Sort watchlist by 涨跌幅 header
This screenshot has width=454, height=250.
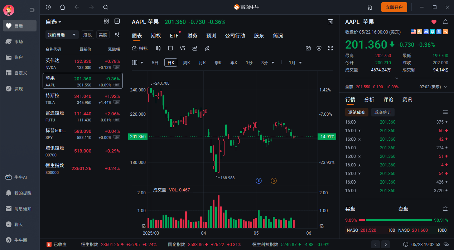coord(114,49)
